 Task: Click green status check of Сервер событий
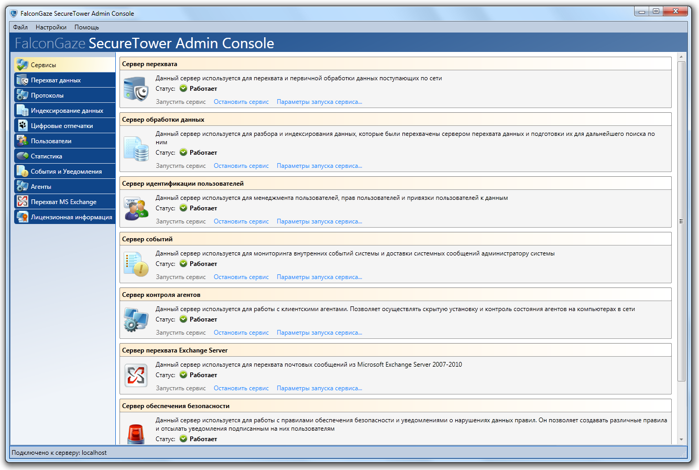click(183, 264)
